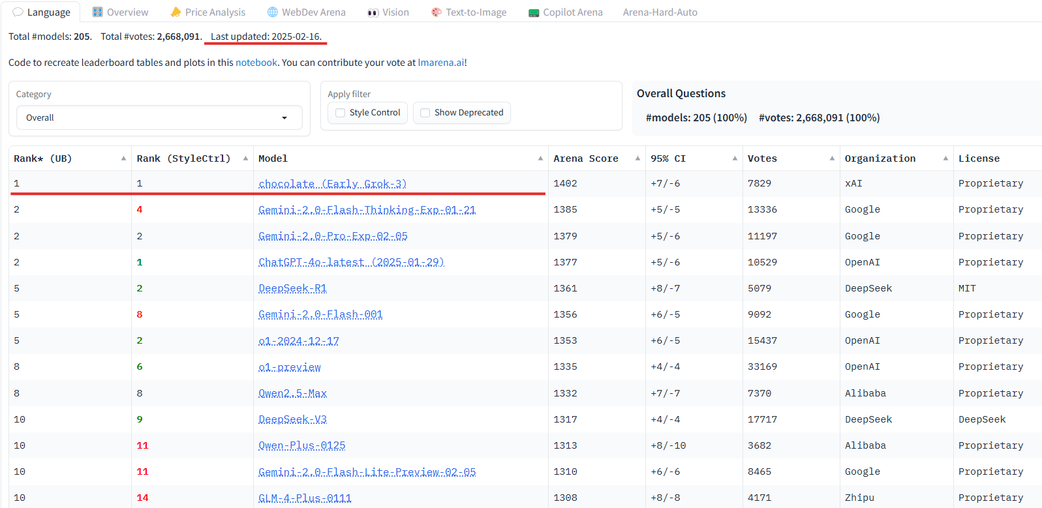Open the lmarena.ai link
The image size is (1042, 508).
click(x=441, y=63)
